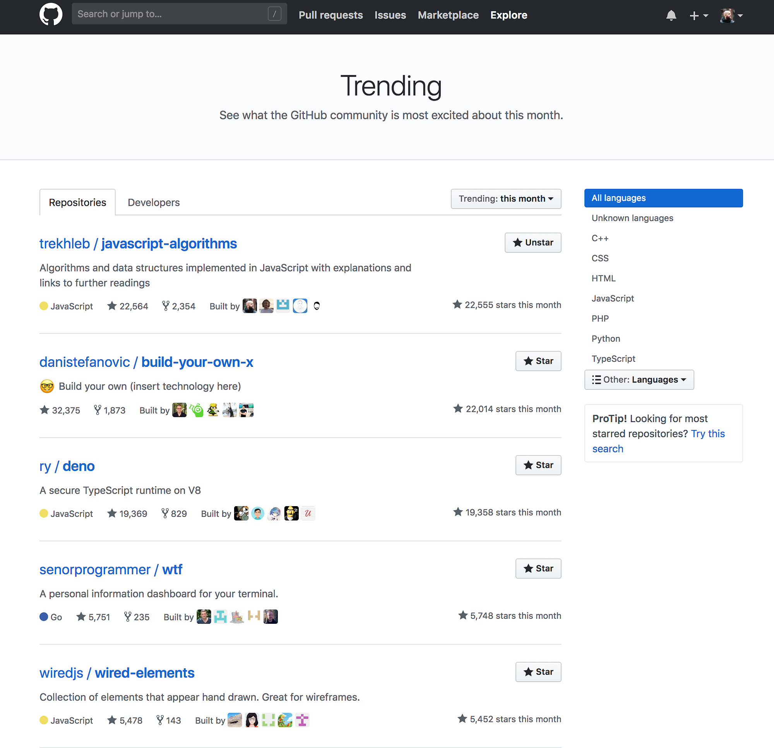This screenshot has height=748, width=774.
Task: Click last contributor avatar of javascript-algorithms
Action: click(317, 306)
